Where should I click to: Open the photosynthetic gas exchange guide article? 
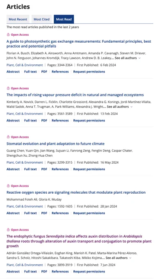79,44
